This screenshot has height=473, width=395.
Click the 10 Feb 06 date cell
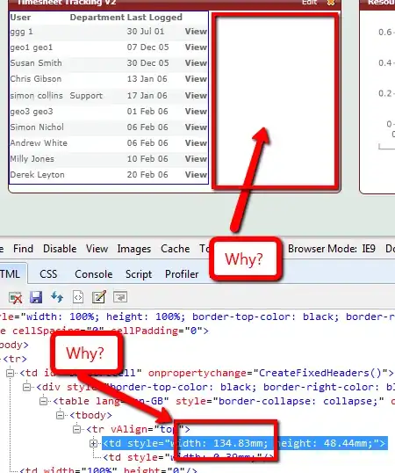click(147, 159)
